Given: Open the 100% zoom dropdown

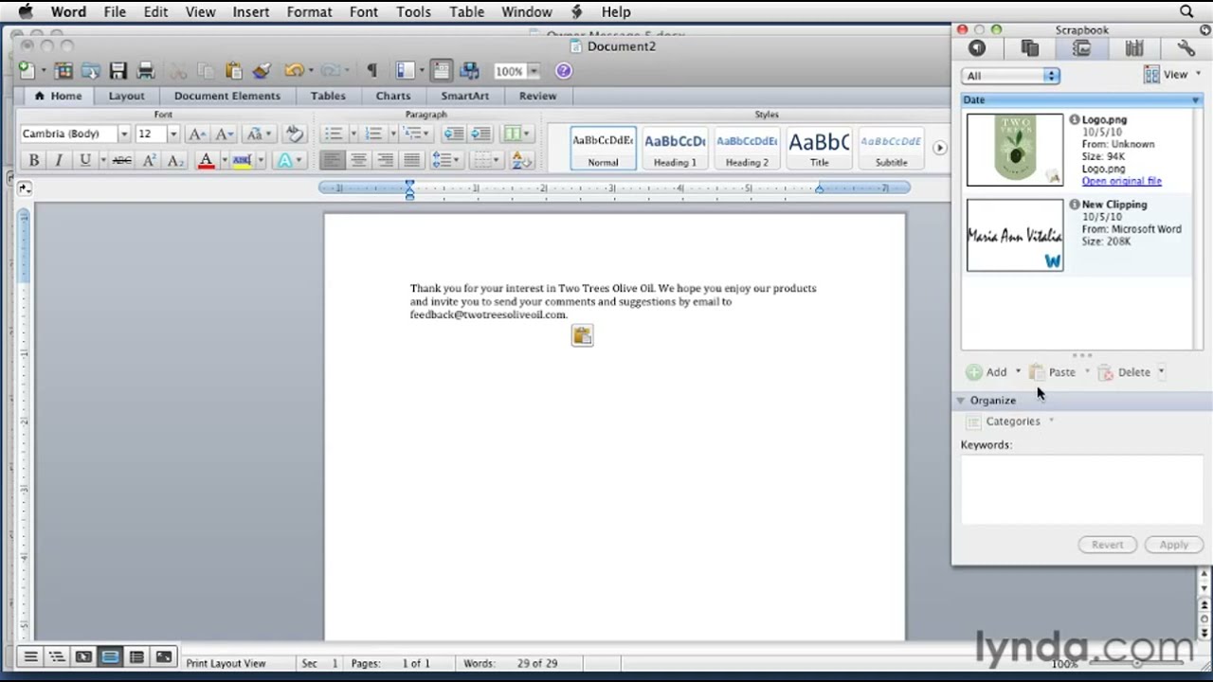Looking at the screenshot, I should (534, 71).
